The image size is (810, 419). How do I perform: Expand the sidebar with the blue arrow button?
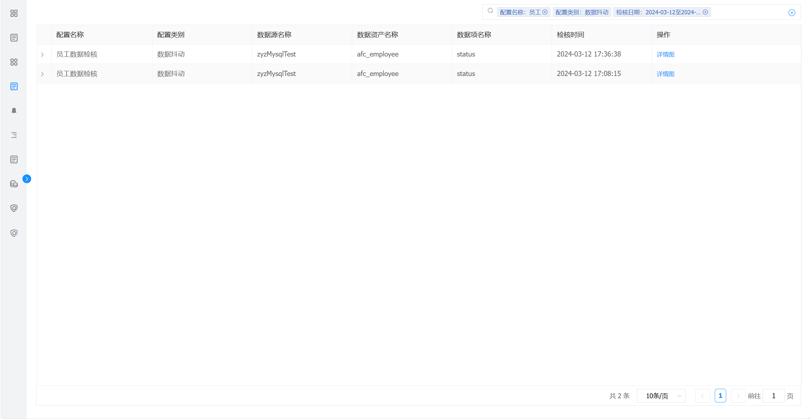[x=27, y=179]
